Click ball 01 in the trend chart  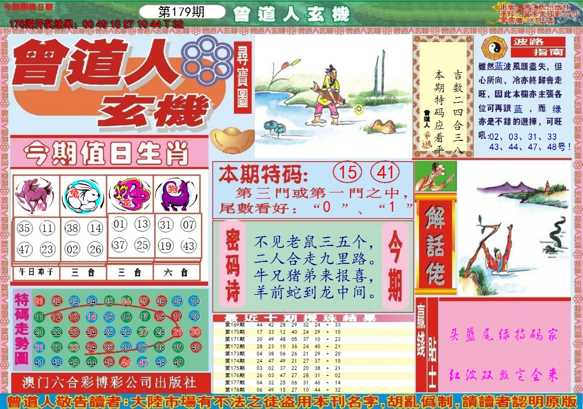pyautogui.click(x=40, y=301)
